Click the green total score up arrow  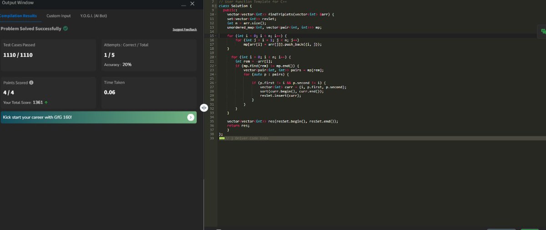(x=46, y=103)
